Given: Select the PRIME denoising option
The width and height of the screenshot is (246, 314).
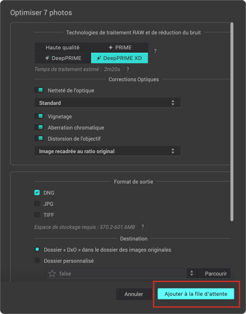Looking at the screenshot, I should point(120,47).
